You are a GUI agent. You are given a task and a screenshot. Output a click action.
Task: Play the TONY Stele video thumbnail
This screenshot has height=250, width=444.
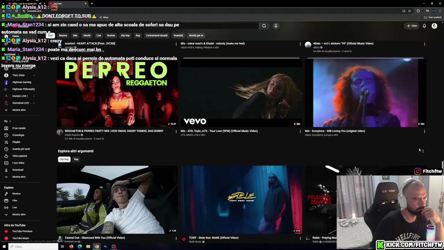click(241, 200)
